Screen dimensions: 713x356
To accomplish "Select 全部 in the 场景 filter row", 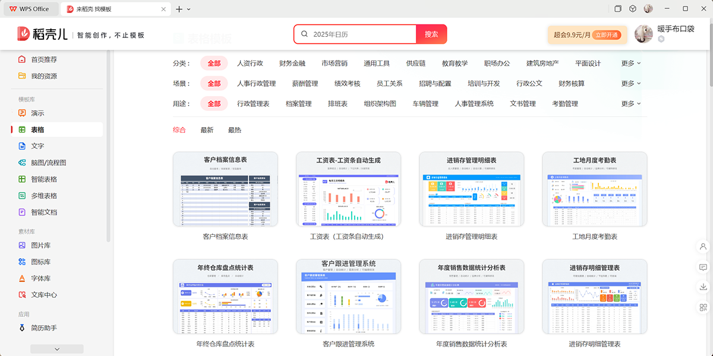I will [x=214, y=83].
